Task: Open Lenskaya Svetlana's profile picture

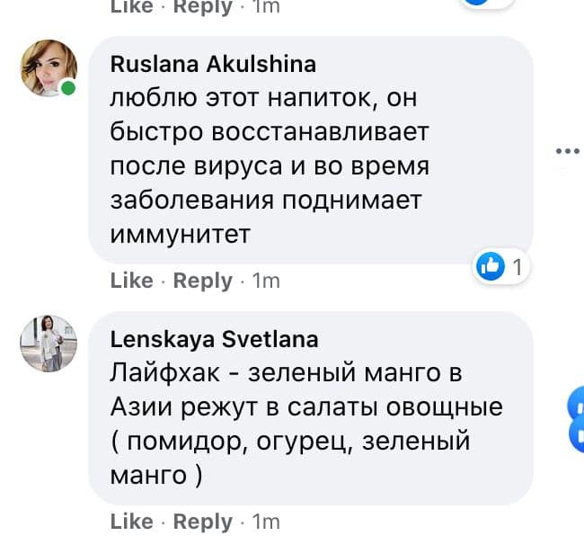Action: 49,343
